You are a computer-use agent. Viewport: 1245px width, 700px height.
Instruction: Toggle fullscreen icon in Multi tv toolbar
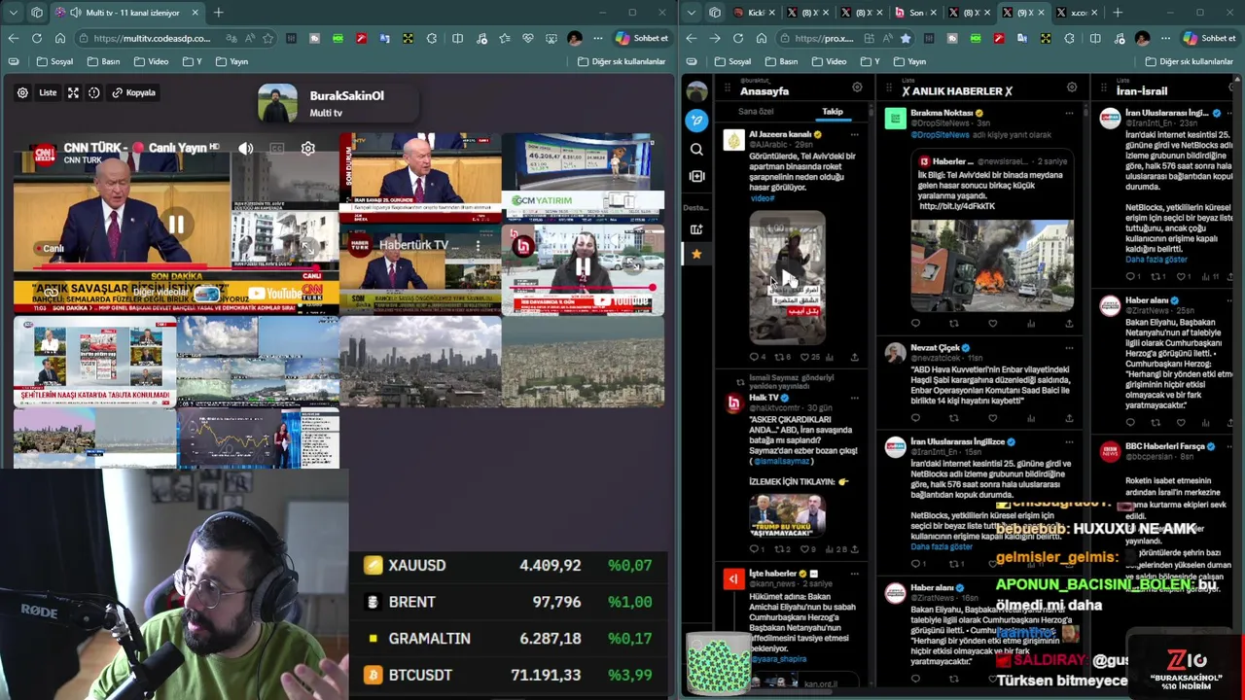(73, 92)
